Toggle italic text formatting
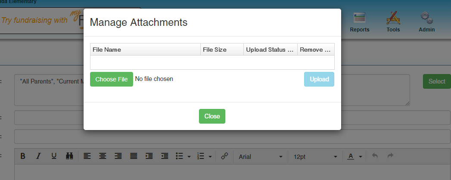This screenshot has width=451, height=180. (38, 156)
